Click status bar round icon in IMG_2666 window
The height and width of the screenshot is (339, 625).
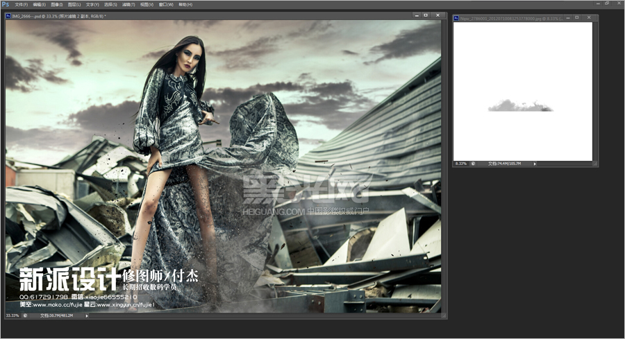click(x=25, y=315)
